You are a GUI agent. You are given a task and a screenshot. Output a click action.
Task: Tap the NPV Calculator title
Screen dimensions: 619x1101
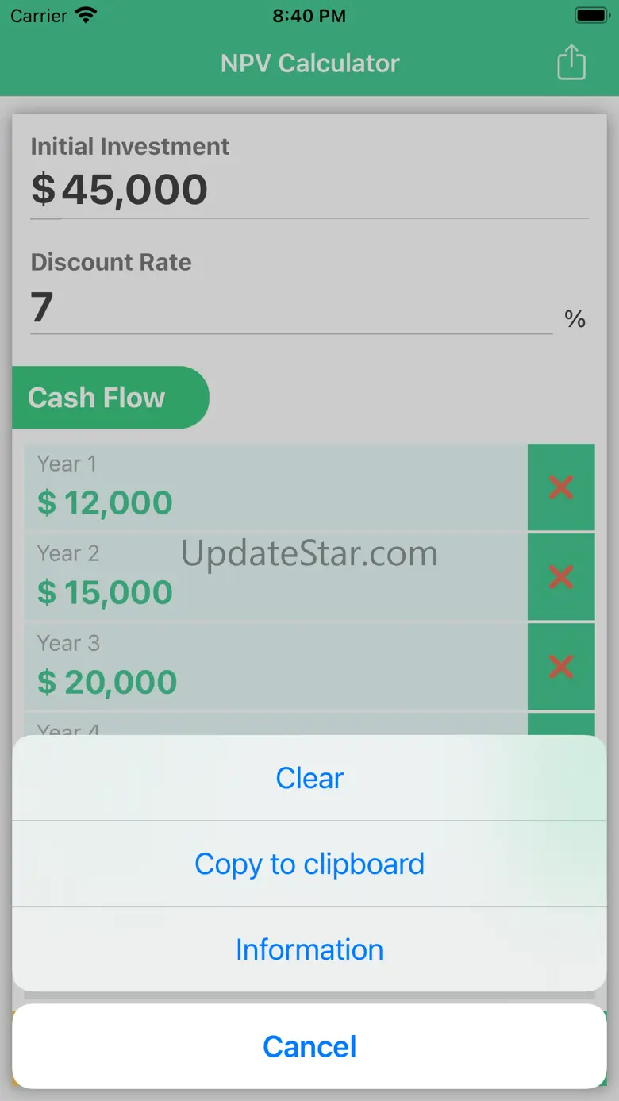(309, 64)
